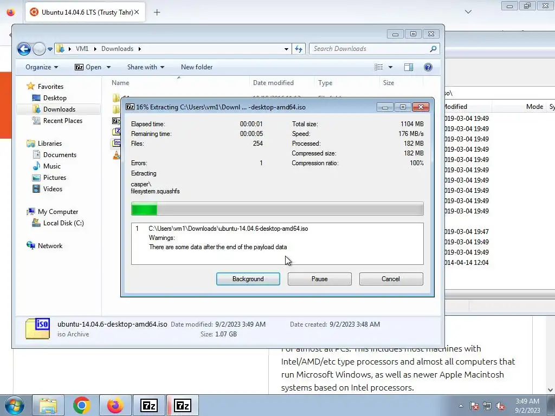Image resolution: width=555 pixels, height=416 pixels.
Task: Click the muted volume tray icon
Action: 500,406
